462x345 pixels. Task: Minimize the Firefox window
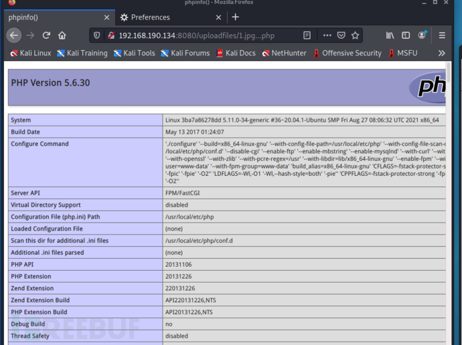click(424, 3)
